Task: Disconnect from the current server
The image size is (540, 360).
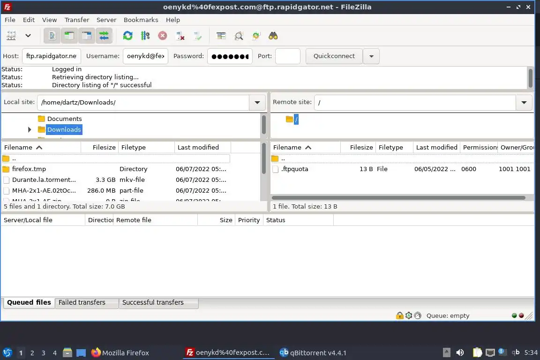Action: [x=180, y=36]
